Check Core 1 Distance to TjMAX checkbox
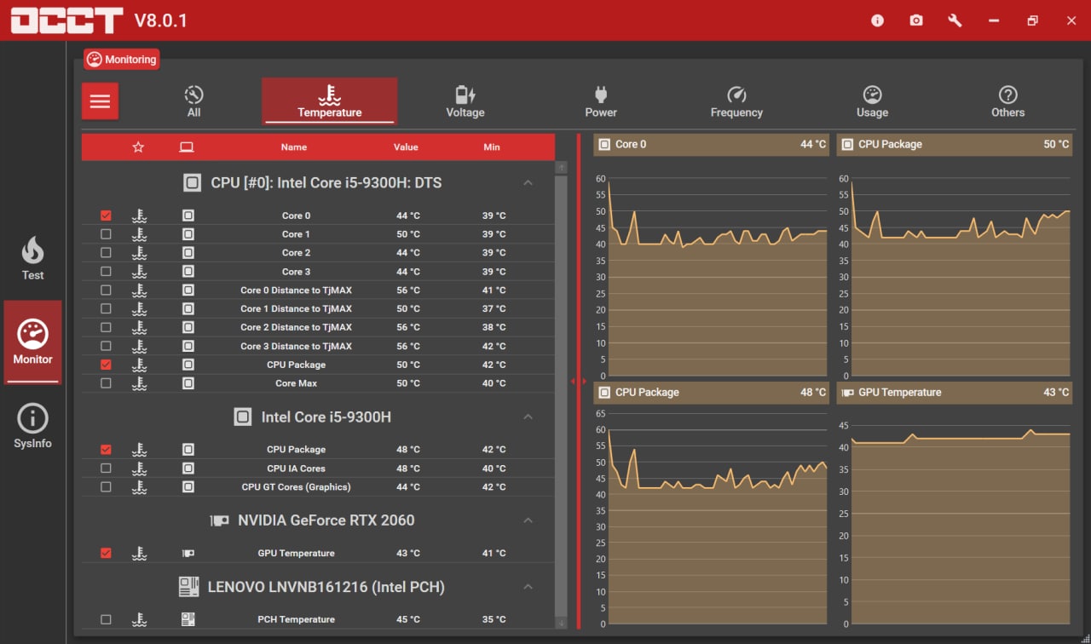1091x644 pixels. (106, 309)
